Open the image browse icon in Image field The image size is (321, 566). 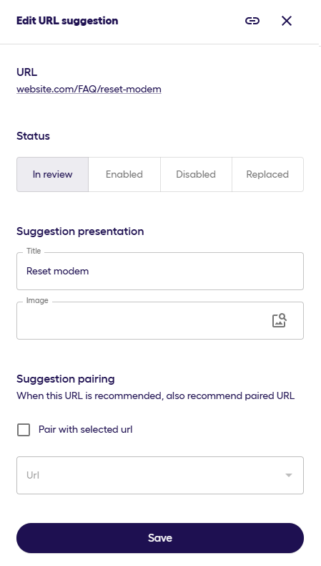[280, 320]
